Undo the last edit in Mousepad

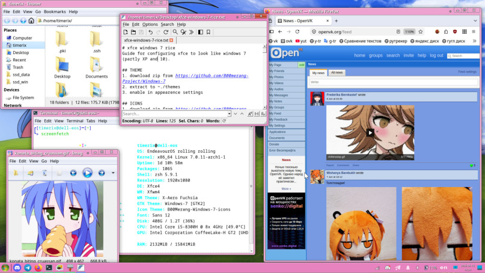pos(150,32)
